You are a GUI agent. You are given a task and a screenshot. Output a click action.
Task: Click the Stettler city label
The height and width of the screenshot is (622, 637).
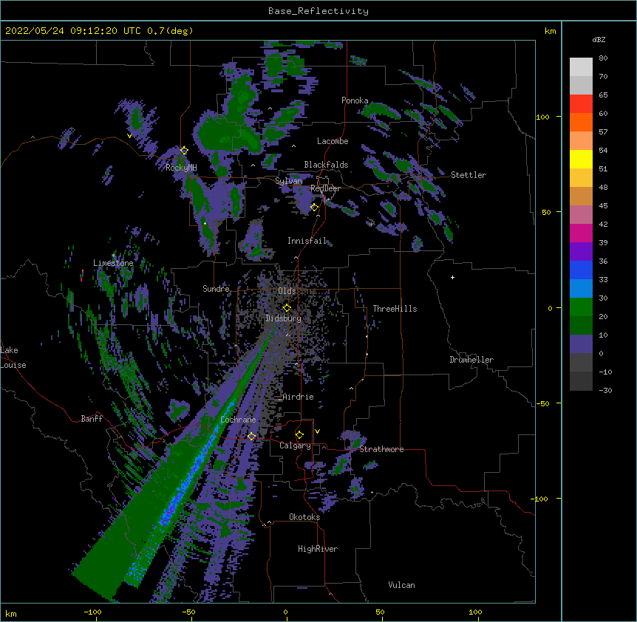coord(469,175)
